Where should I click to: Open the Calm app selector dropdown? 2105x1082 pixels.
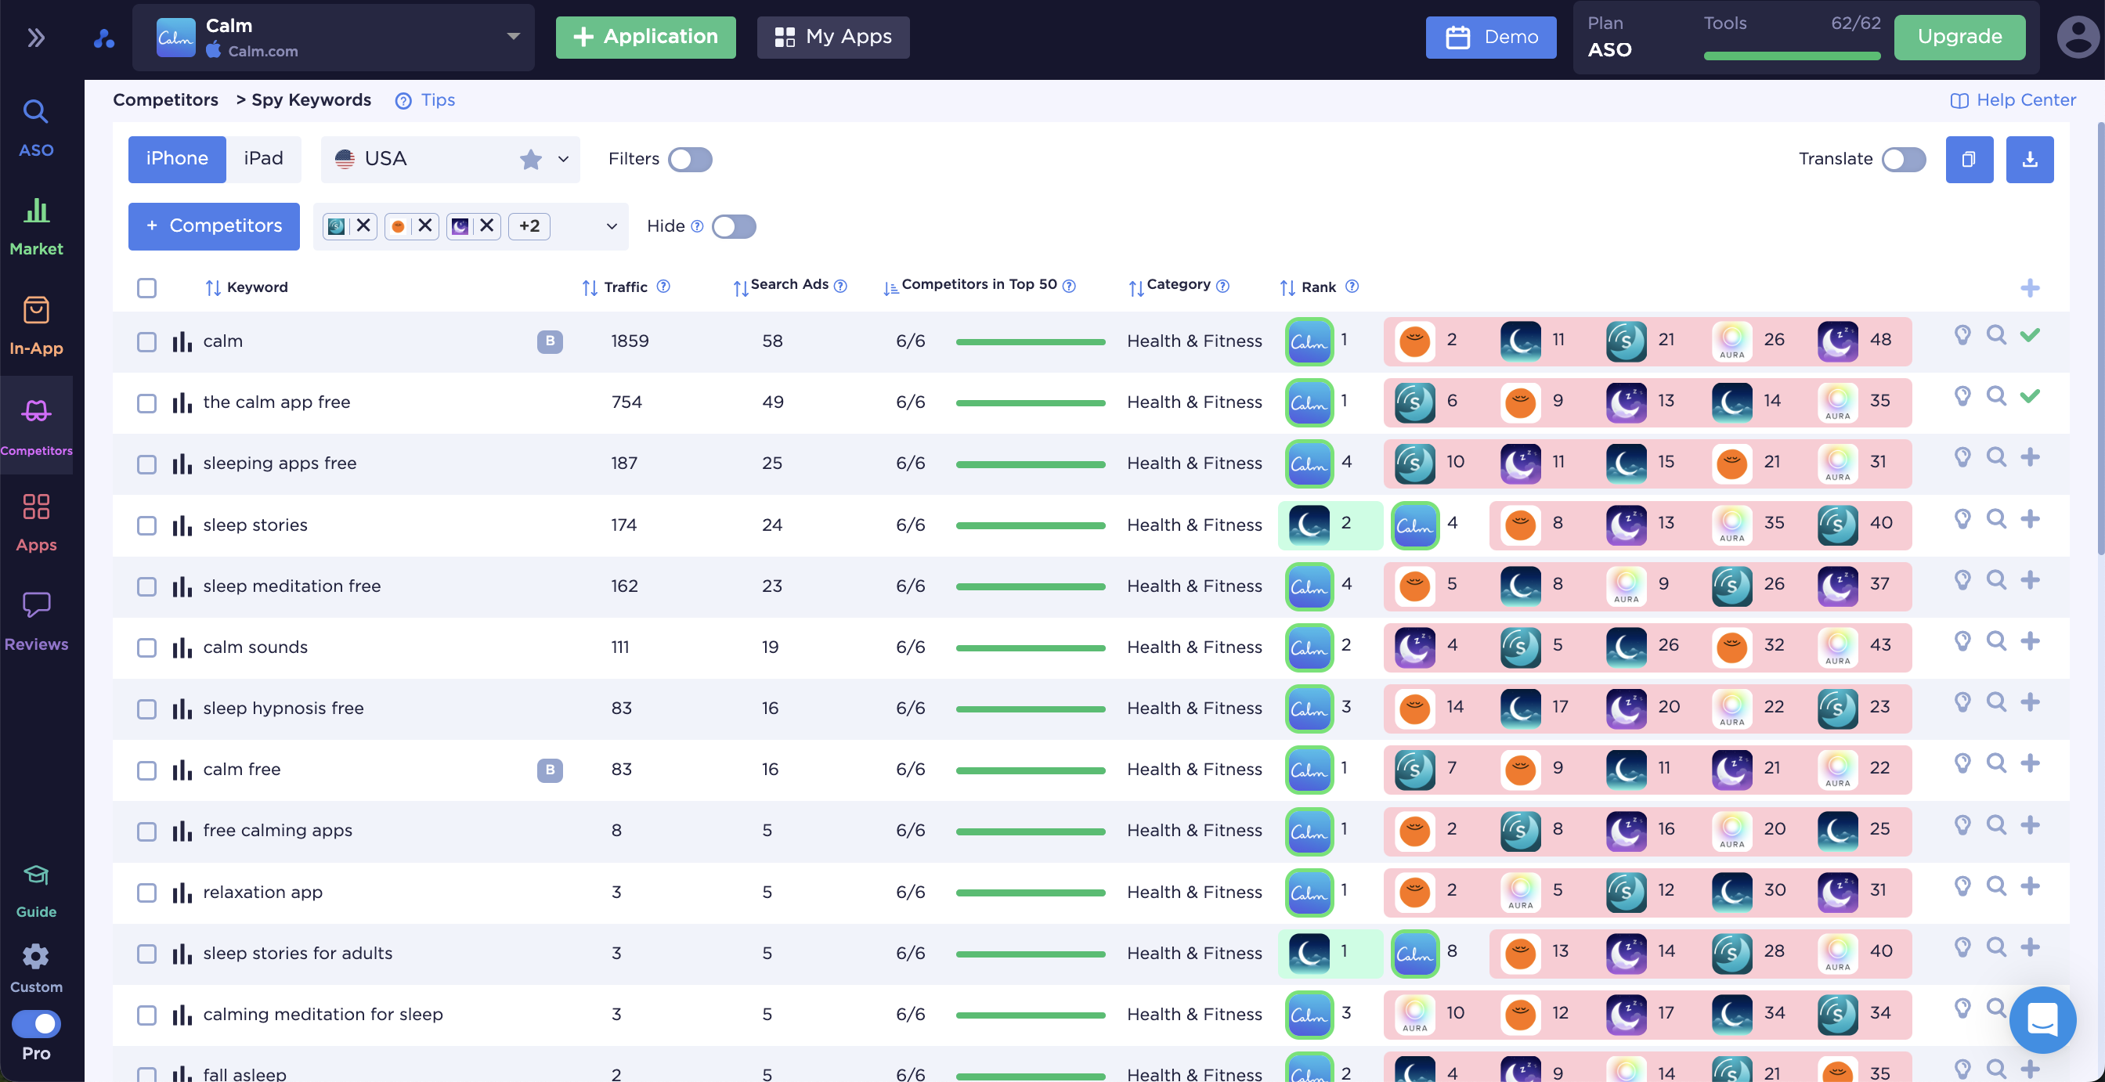click(334, 38)
